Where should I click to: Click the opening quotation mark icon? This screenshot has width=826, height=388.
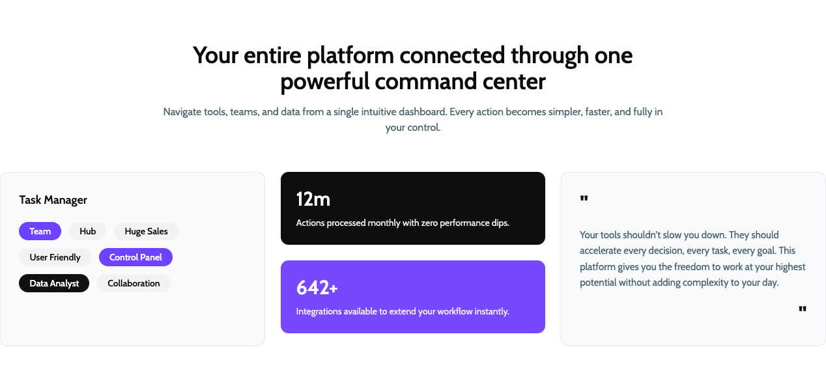click(584, 198)
